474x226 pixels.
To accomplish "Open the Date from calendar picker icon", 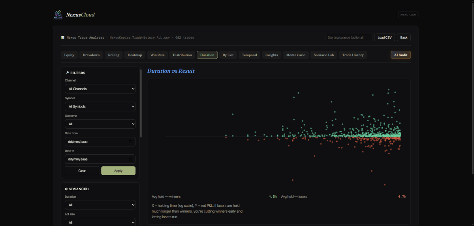I will pyautogui.click(x=130, y=142).
